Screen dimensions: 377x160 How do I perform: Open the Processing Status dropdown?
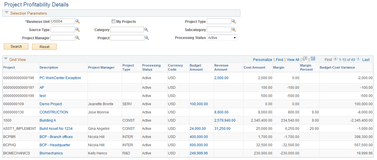222,38
